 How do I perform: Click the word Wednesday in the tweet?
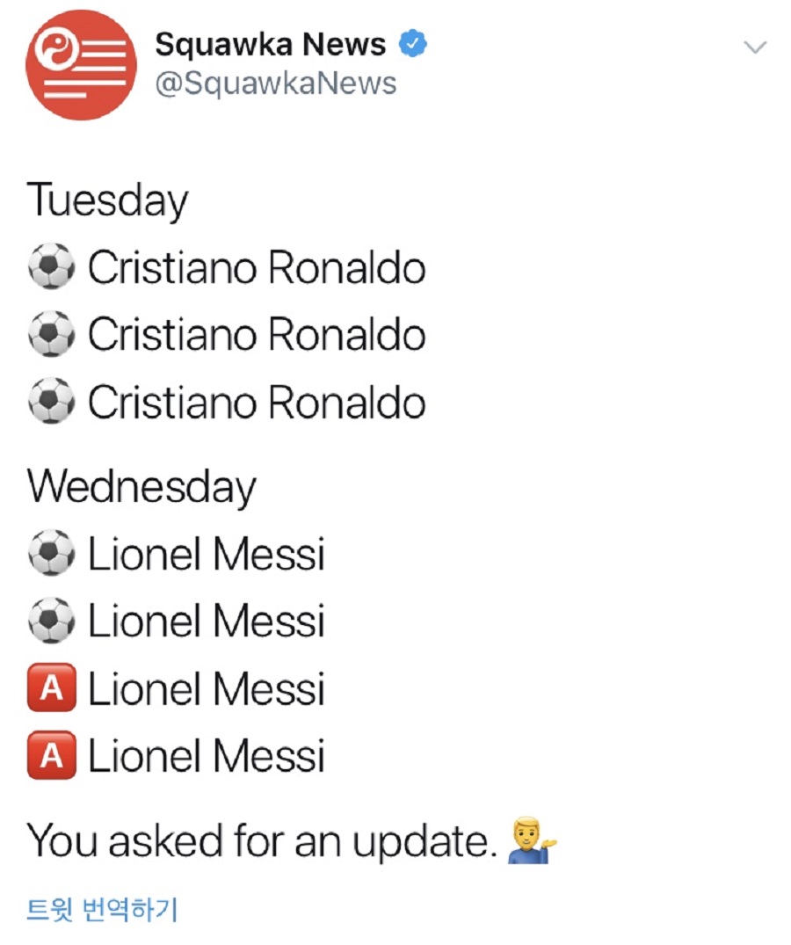tap(141, 486)
